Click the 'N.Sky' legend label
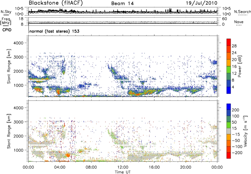 tap(6, 12)
